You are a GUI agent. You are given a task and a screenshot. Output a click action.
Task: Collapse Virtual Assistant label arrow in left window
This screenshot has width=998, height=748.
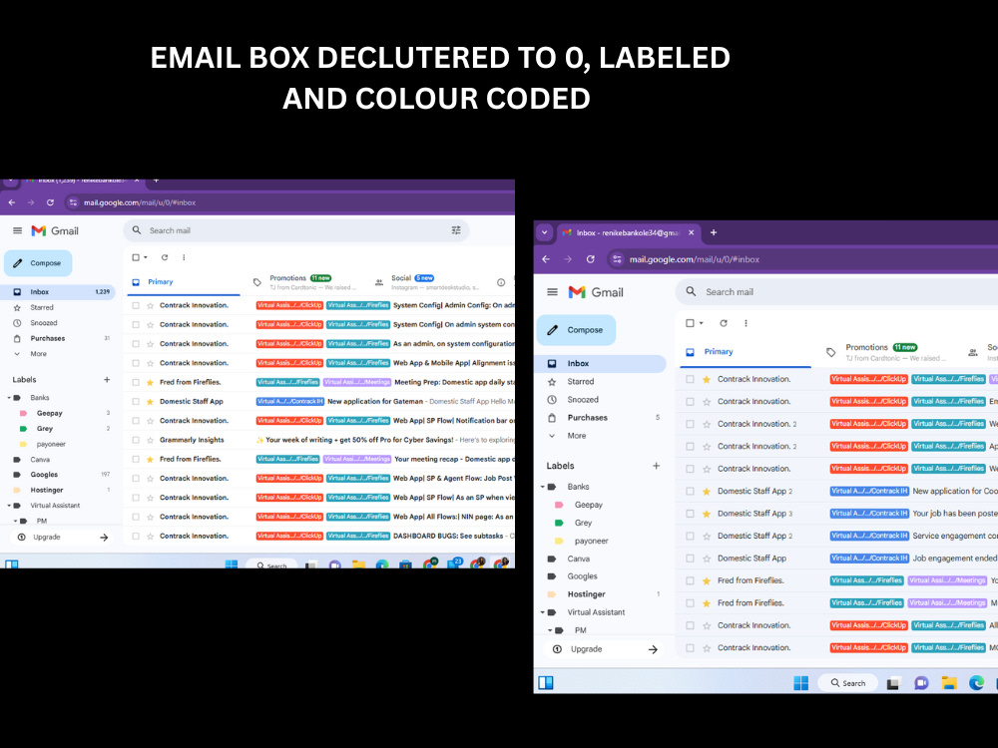click(9, 506)
